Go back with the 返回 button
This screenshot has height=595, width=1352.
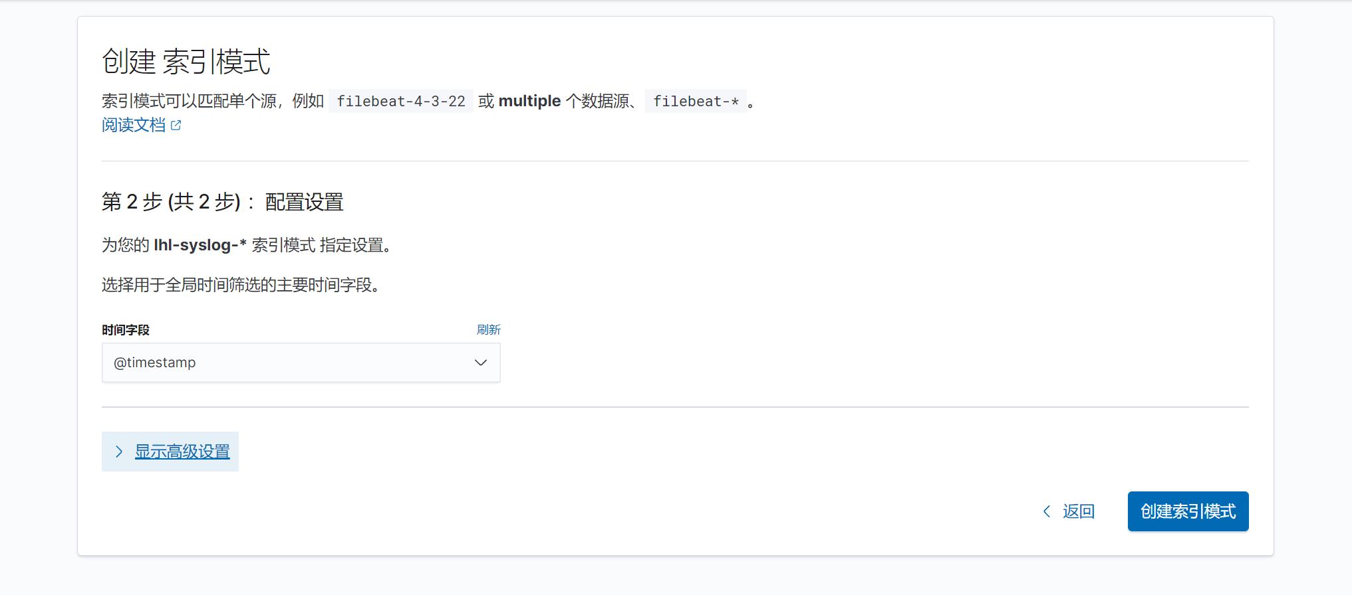1069,511
